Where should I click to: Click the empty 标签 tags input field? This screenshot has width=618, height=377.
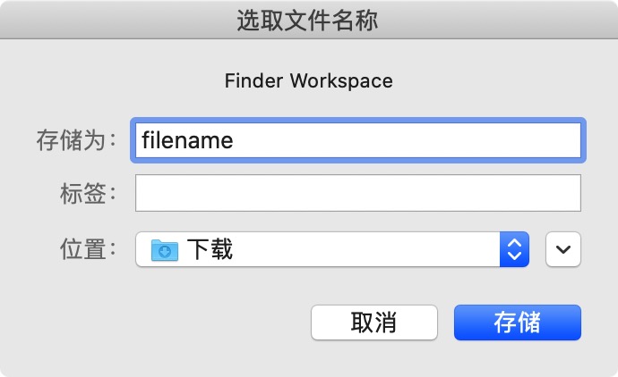(358, 193)
